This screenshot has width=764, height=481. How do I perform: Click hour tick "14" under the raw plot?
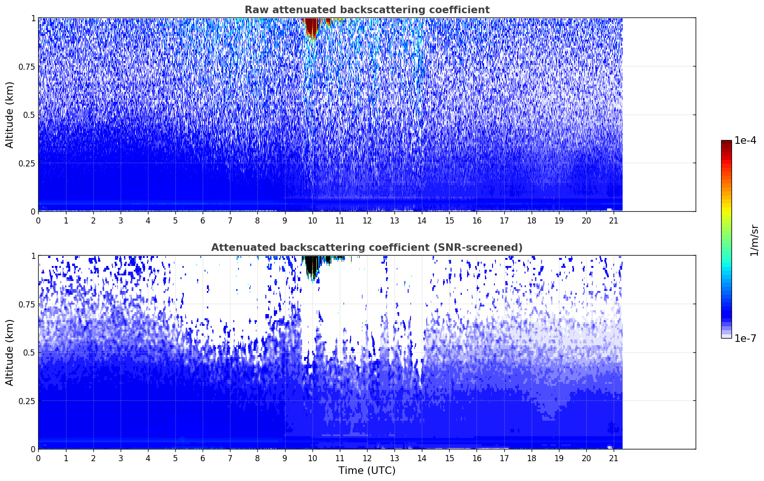coord(422,221)
